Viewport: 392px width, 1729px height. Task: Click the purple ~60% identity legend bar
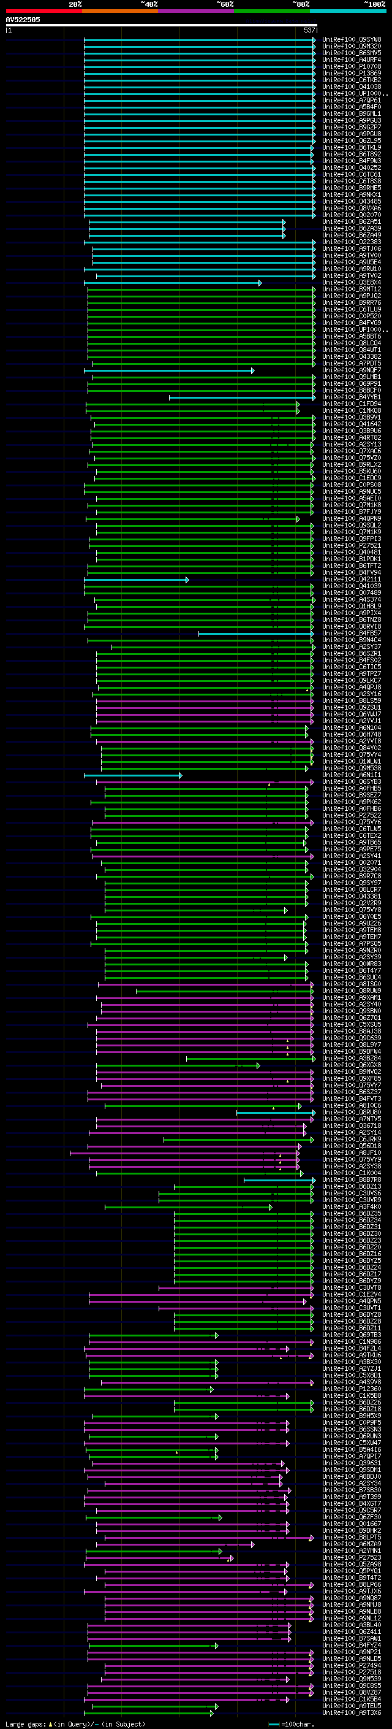(x=195, y=11)
